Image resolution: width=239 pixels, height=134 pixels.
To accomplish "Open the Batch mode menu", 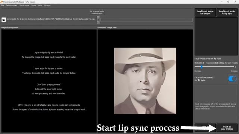I will click(24, 6).
